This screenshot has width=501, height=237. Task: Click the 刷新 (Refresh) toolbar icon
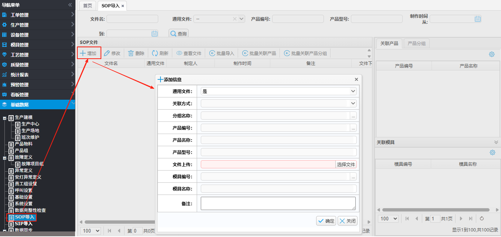[155, 53]
